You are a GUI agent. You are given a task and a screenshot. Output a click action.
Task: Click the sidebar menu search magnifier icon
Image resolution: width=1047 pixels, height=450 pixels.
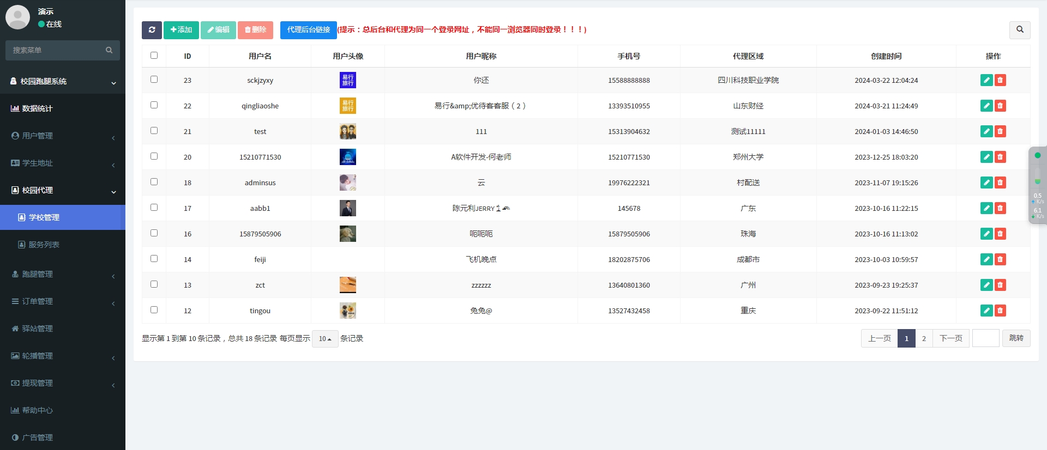pos(109,50)
